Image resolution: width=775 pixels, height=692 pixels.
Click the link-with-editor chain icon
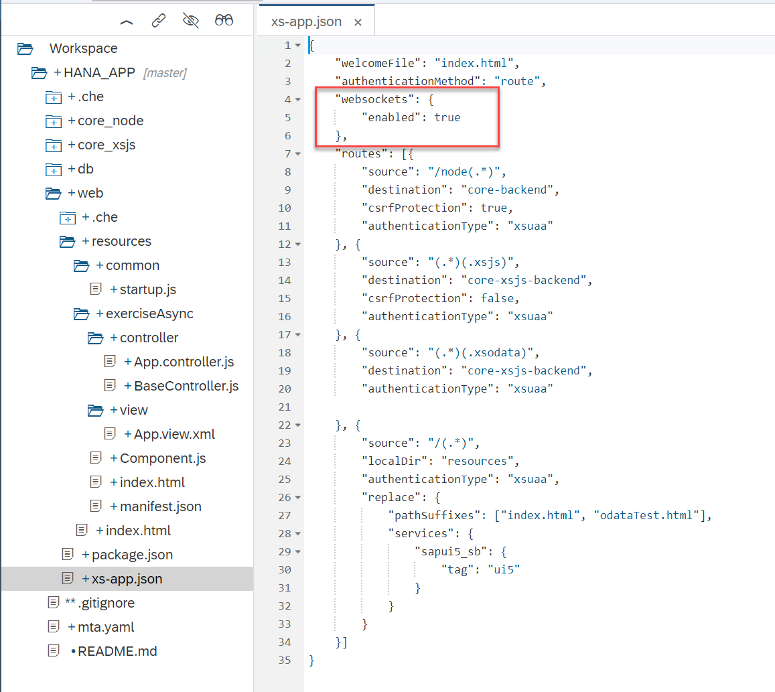coord(158,20)
